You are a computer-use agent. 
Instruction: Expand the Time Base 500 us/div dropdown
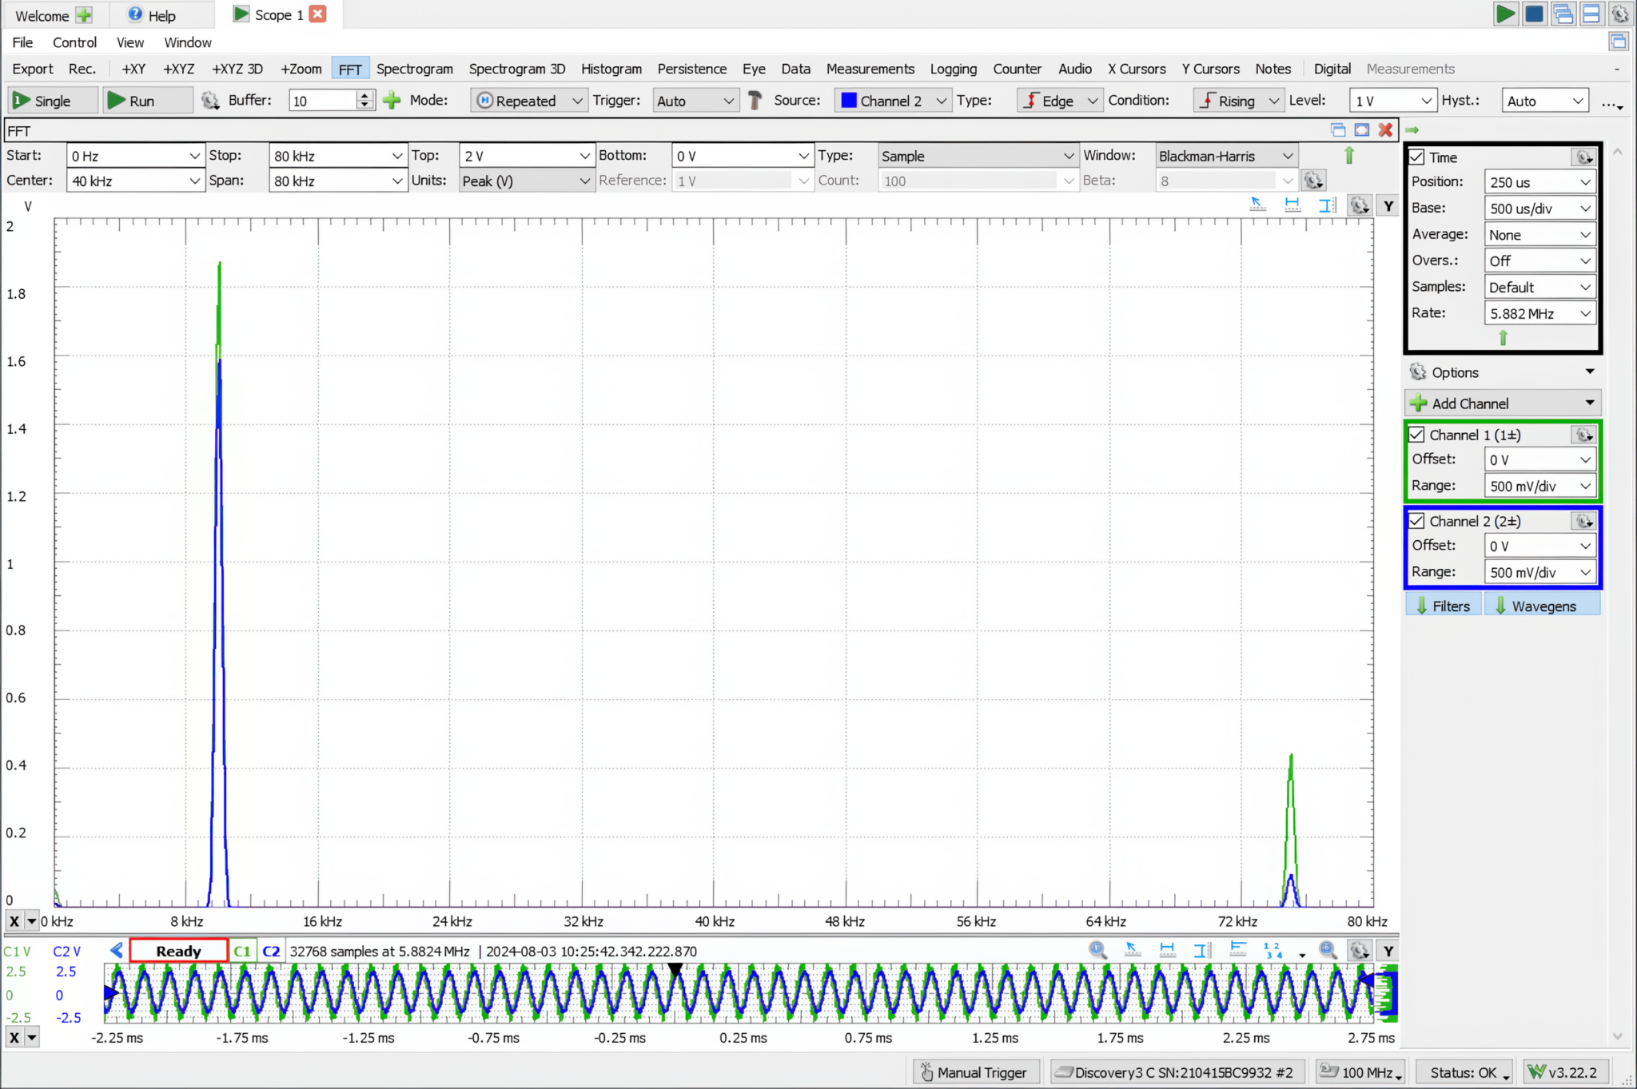1539,209
